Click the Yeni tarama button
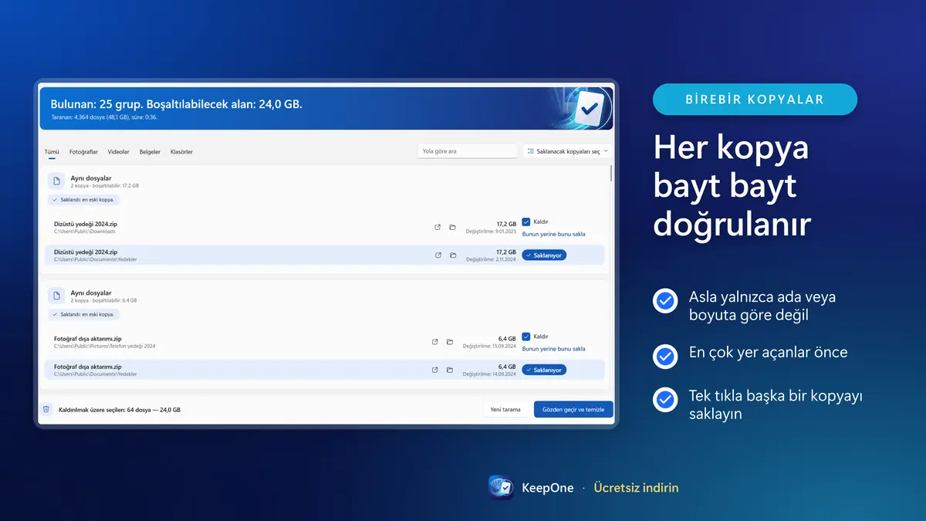 (x=505, y=409)
